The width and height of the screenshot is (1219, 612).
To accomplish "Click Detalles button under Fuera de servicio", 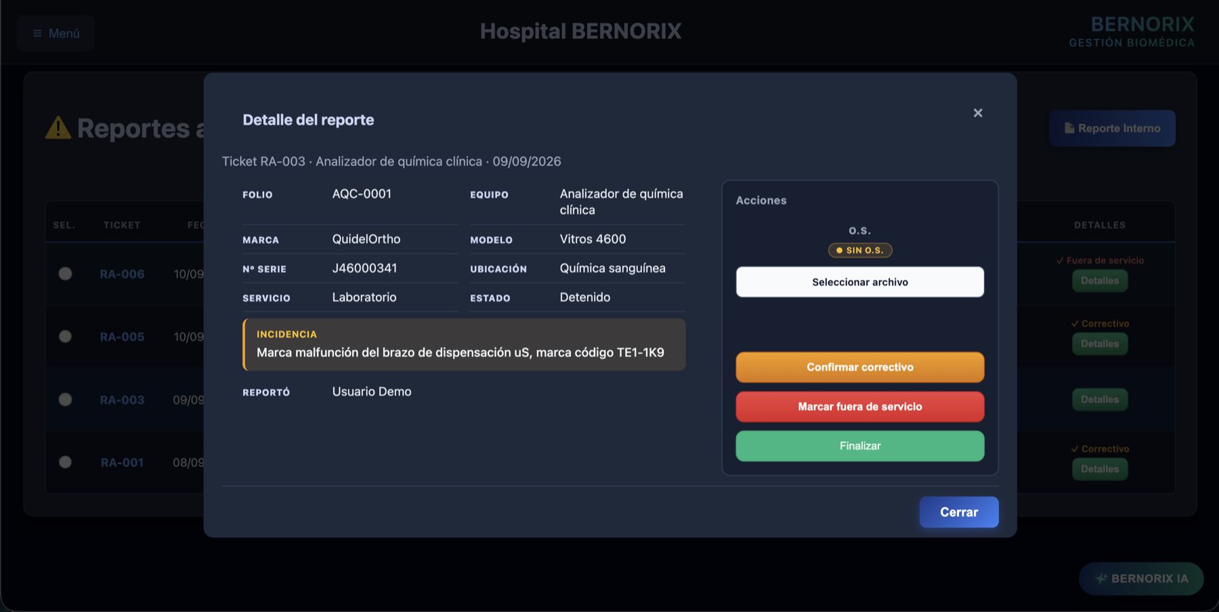I will 1100,281.
